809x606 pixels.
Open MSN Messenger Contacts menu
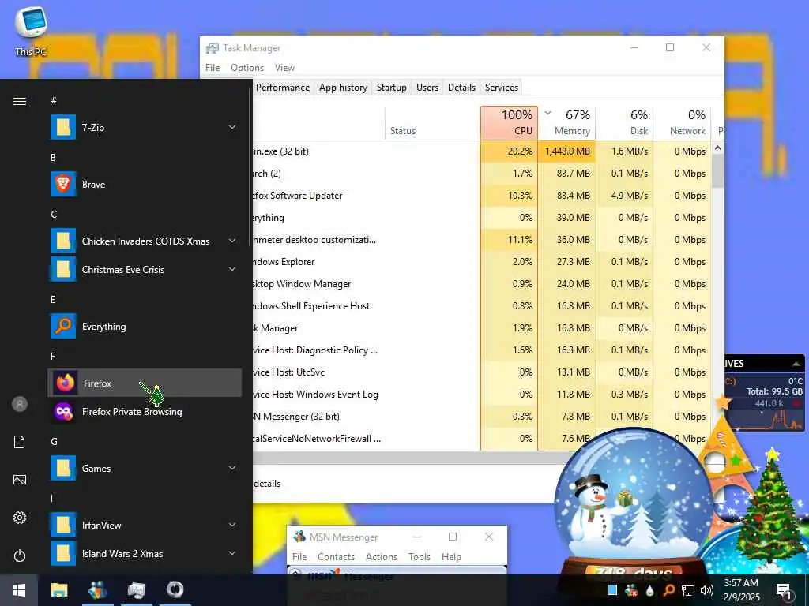pos(336,557)
